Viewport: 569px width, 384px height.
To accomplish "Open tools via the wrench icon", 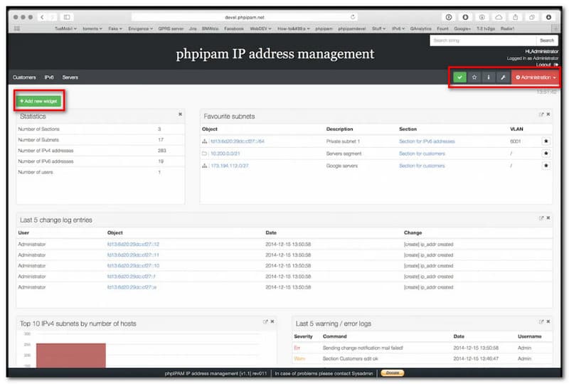I will click(502, 77).
